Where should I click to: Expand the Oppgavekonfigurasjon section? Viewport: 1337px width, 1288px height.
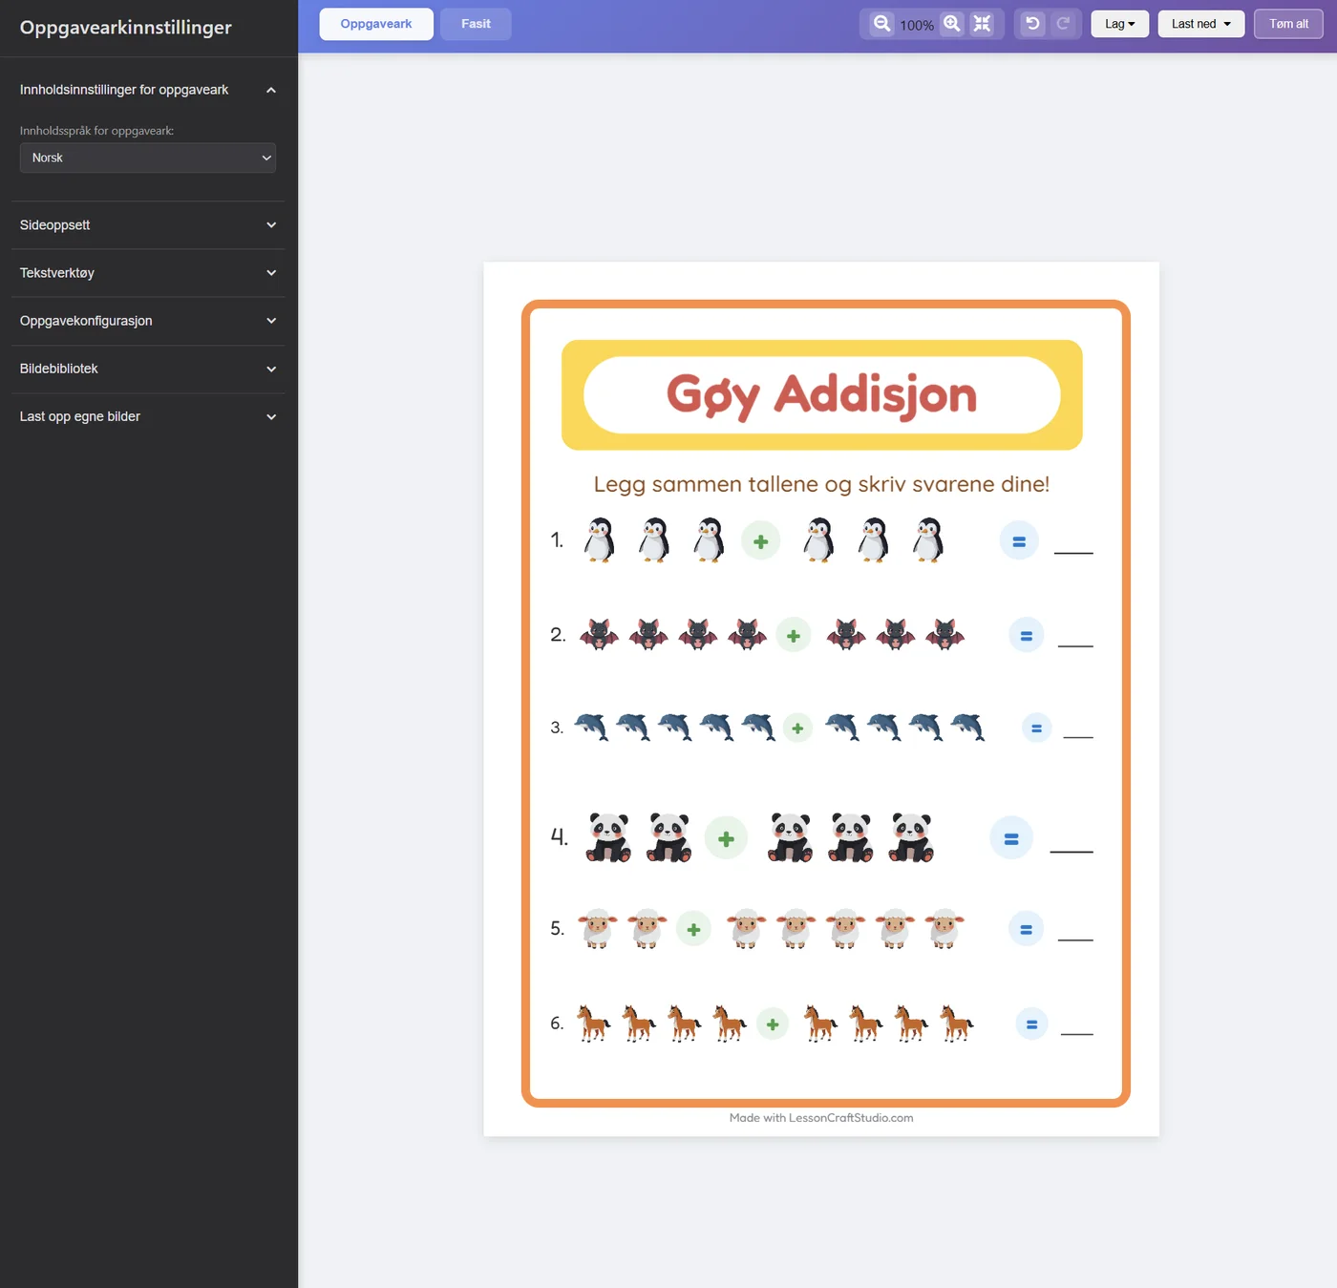(148, 321)
